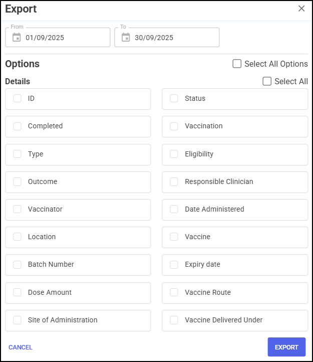Viewport: 313px width, 362px height.
Task: Click the Export button
Action: 286,347
